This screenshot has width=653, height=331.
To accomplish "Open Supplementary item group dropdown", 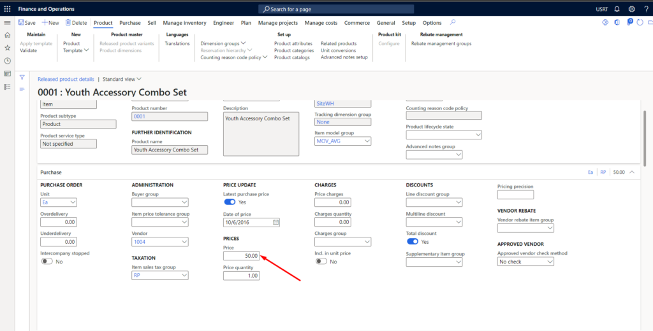I will pos(459,262).
